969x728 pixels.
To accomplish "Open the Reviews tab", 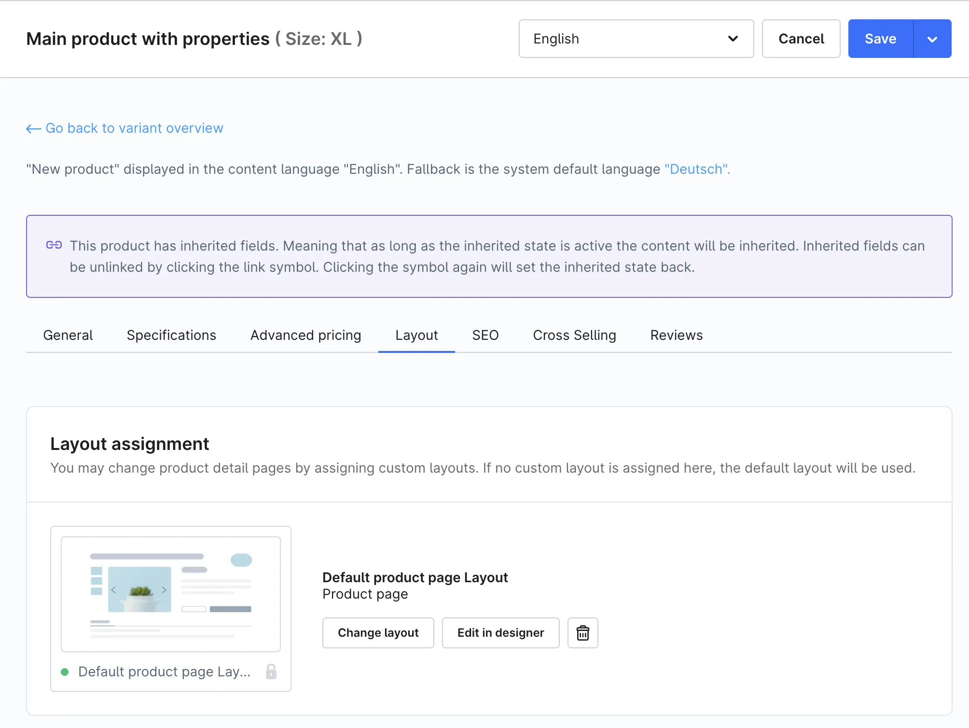I will pyautogui.click(x=676, y=335).
